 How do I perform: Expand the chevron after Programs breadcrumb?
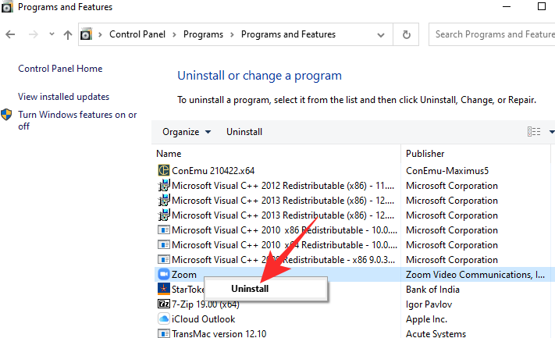point(232,34)
